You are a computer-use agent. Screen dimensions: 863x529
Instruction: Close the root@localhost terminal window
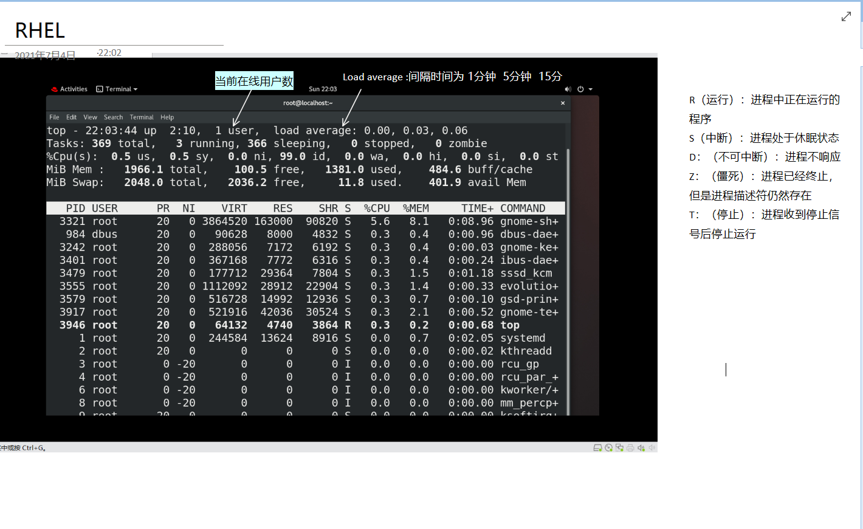(x=563, y=103)
